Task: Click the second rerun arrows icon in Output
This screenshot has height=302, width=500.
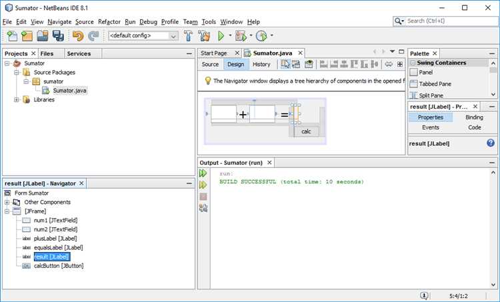Action: tap(203, 185)
